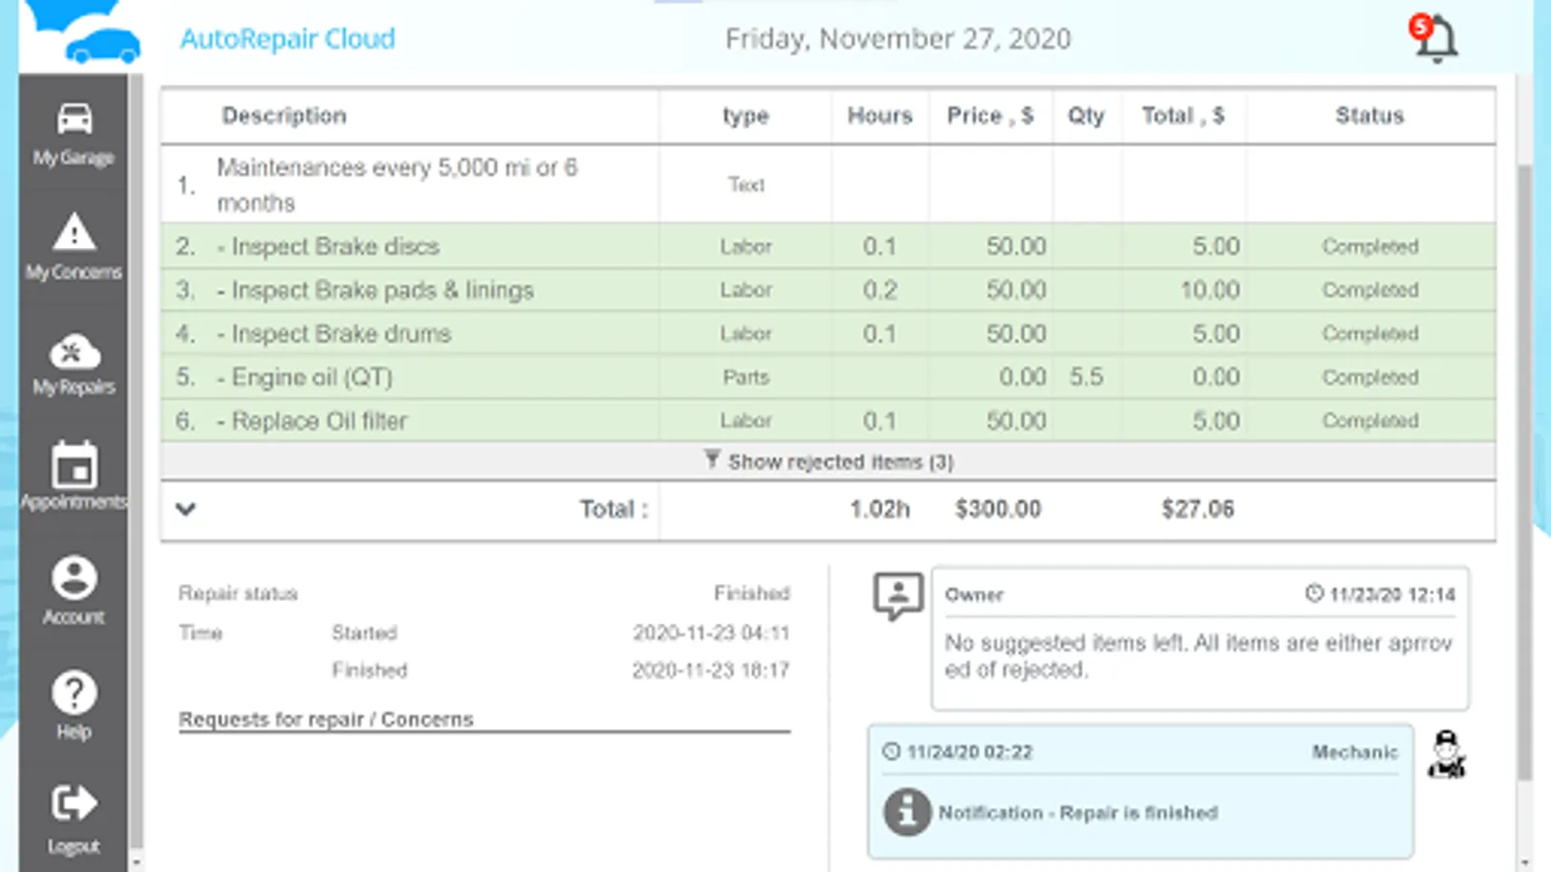1551x872 pixels.
Task: Expand Show rejected items (3)
Action: (x=830, y=462)
